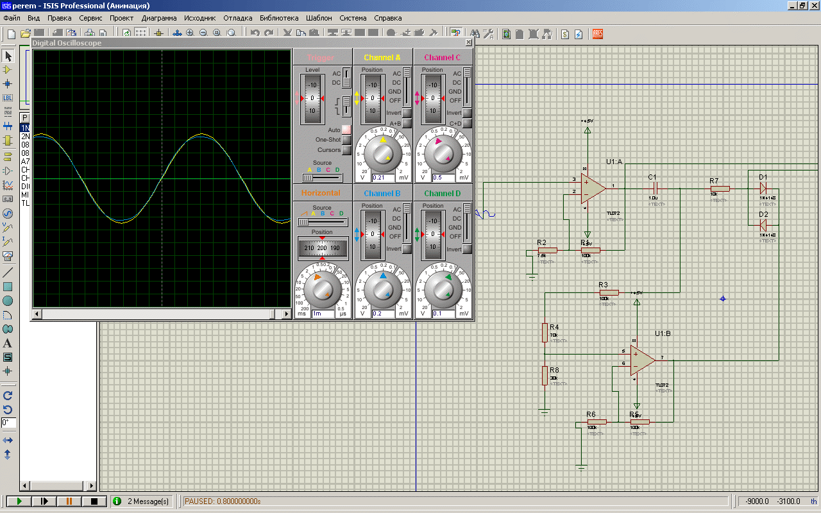Open the Библиотека menu
The height and width of the screenshot is (513, 821).
tap(279, 18)
